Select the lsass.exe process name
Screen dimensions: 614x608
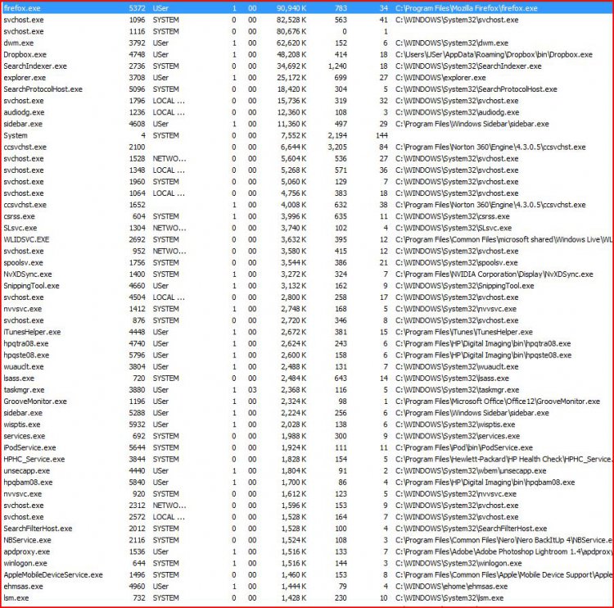19,379
